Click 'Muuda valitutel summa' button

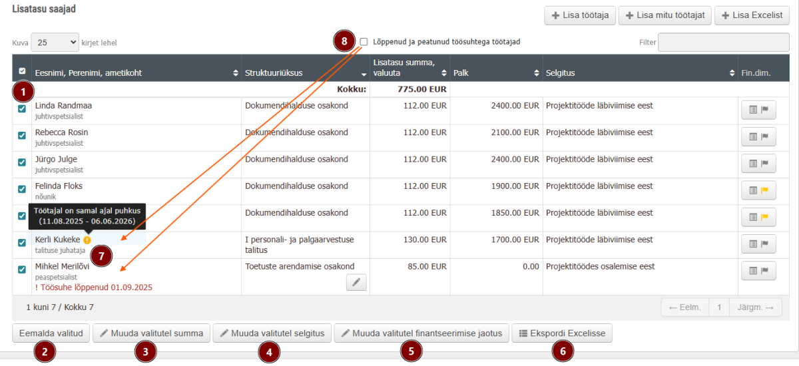[152, 333]
